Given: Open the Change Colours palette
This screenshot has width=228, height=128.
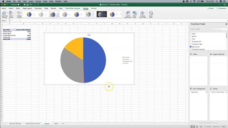Looking at the screenshot, I should tap(19, 14).
